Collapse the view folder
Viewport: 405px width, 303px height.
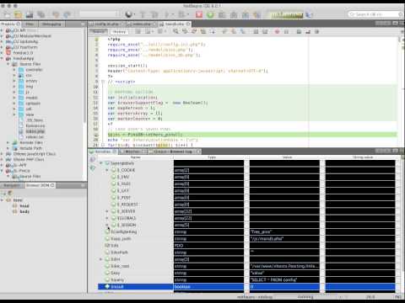[x=14, y=114]
